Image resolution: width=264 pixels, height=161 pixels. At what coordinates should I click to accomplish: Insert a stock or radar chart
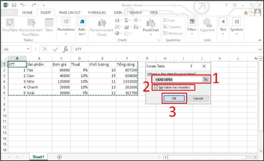coord(137,20)
